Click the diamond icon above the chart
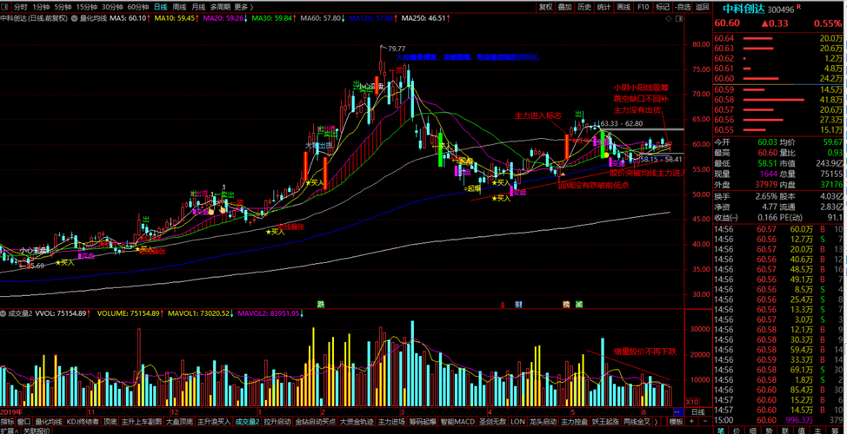This screenshot has width=847, height=434. (669, 18)
